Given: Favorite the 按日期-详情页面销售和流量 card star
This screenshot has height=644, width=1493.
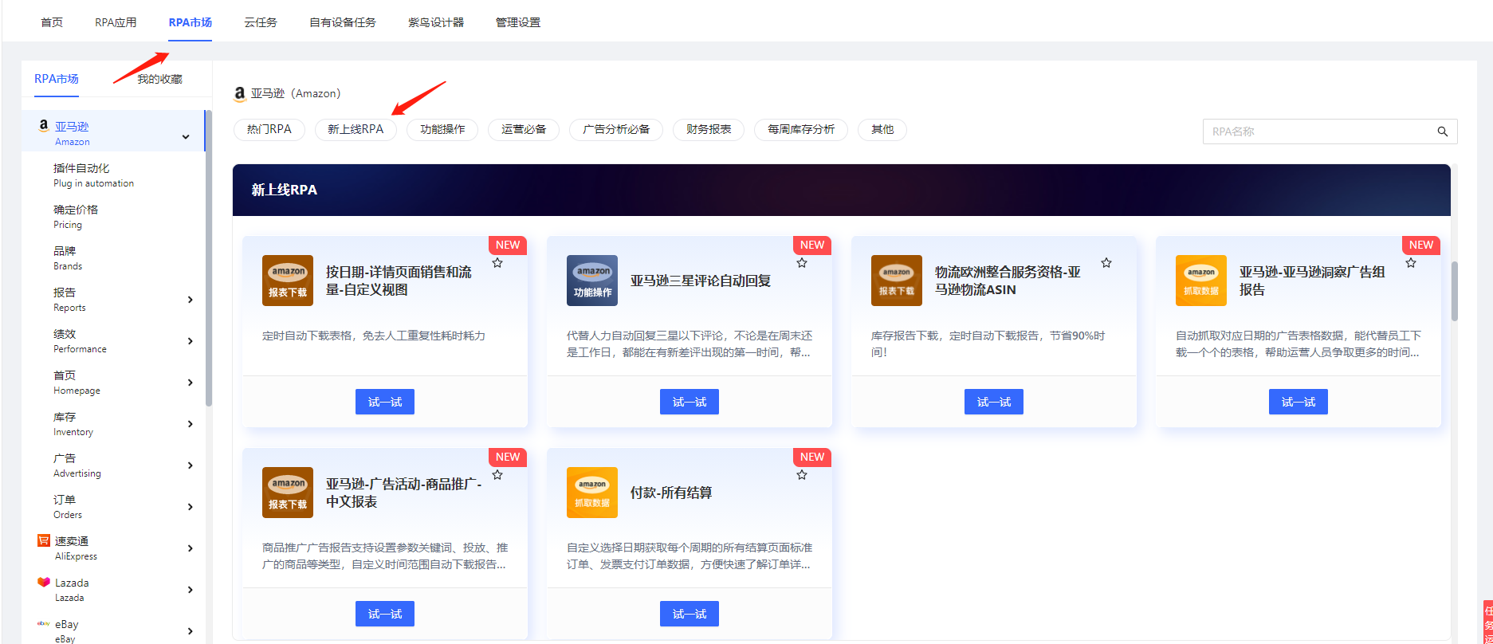Looking at the screenshot, I should point(497,263).
